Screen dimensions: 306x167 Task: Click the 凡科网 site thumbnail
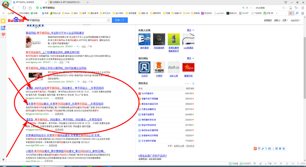tap(144, 67)
